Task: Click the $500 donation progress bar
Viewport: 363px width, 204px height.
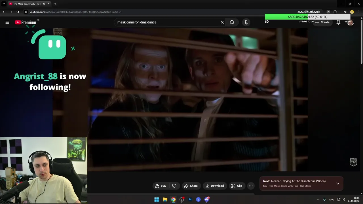Action: tap(308, 17)
